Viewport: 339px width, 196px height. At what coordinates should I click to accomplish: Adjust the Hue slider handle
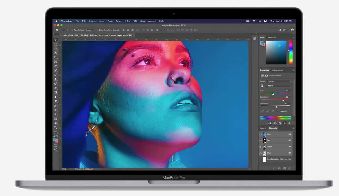pos(273,94)
